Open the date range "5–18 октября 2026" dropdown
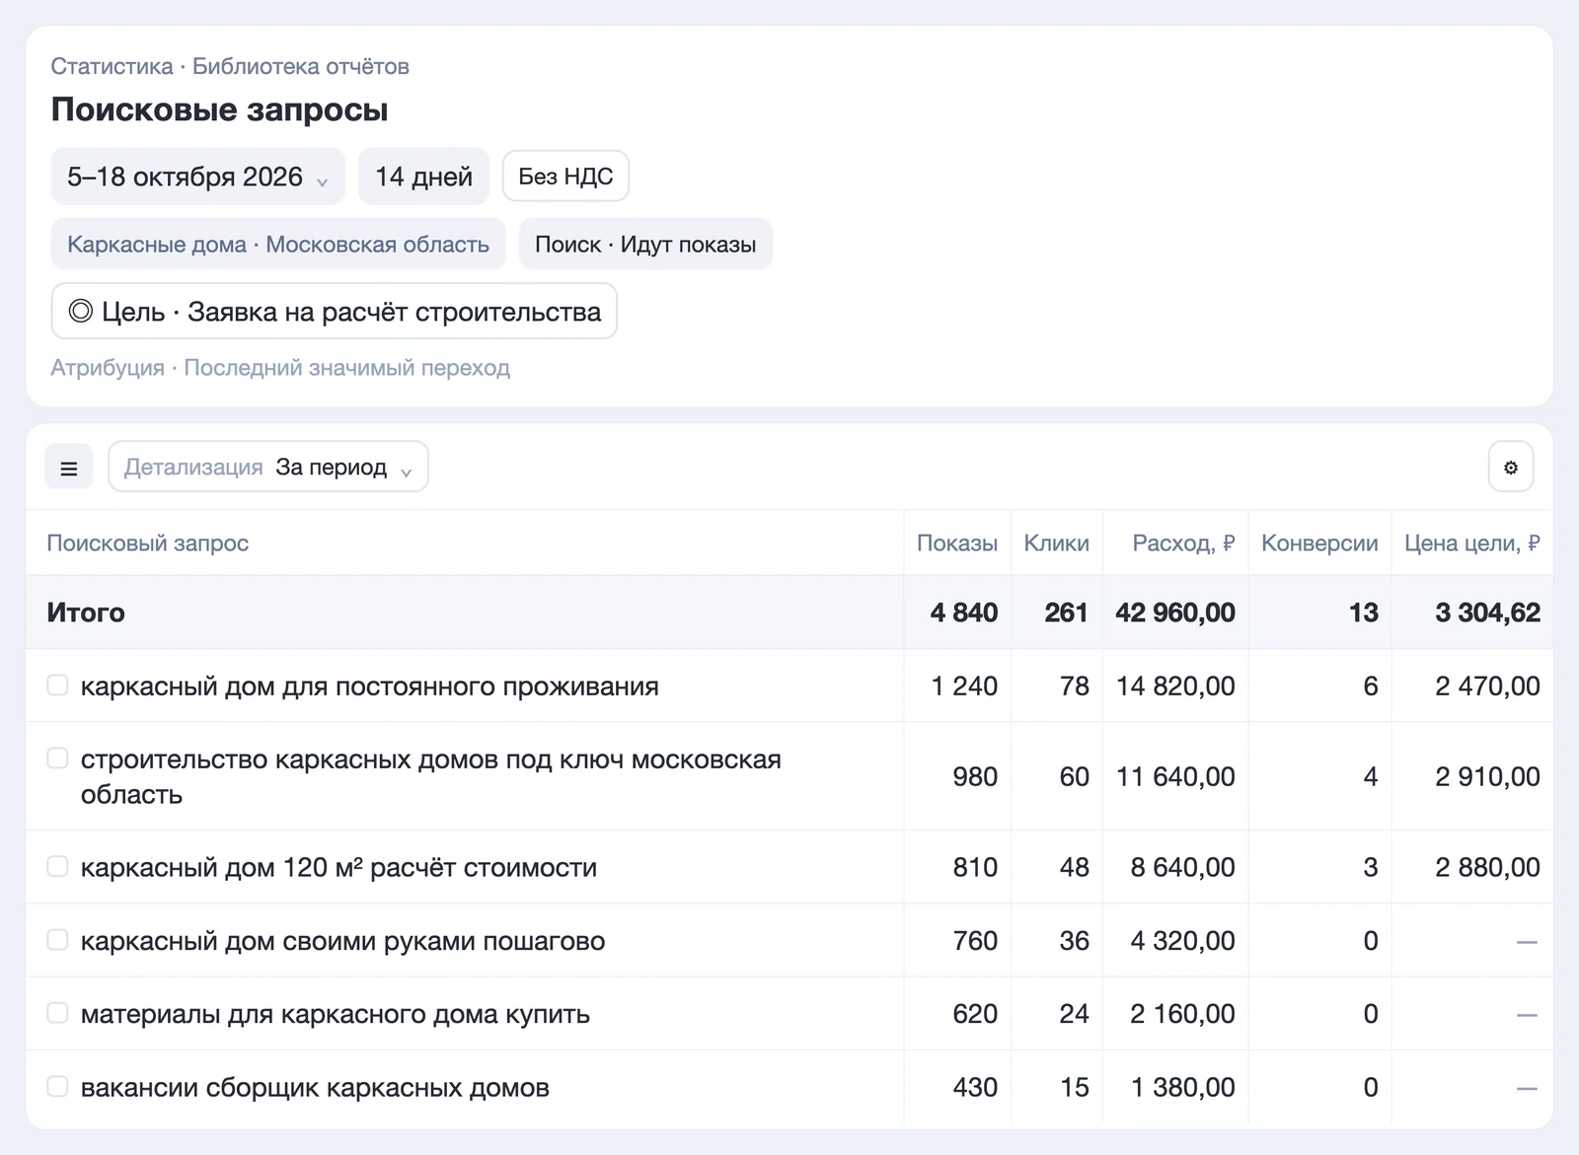The width and height of the screenshot is (1579, 1155). tap(198, 177)
